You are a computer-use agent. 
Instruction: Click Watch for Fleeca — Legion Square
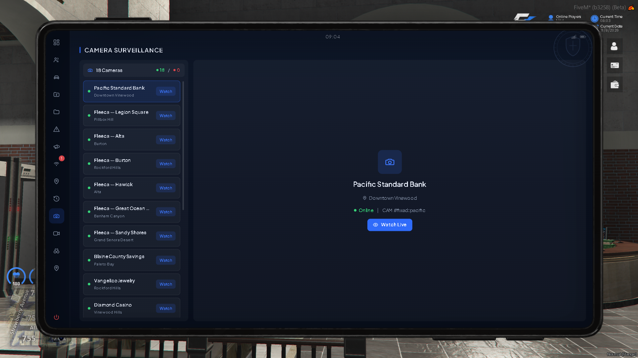pyautogui.click(x=166, y=116)
